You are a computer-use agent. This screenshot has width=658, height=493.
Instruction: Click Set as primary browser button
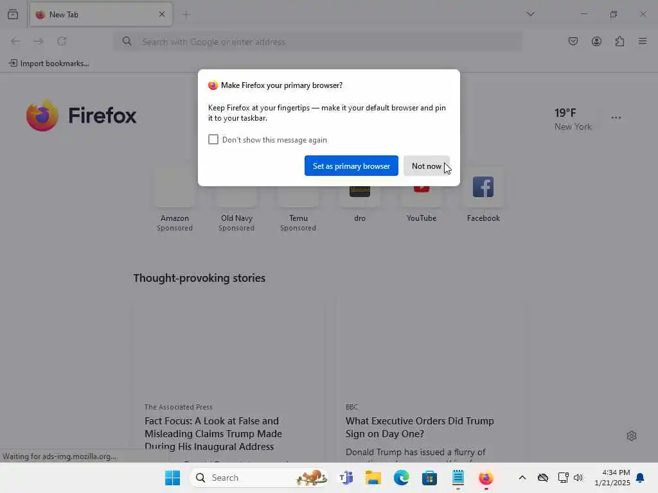point(351,166)
